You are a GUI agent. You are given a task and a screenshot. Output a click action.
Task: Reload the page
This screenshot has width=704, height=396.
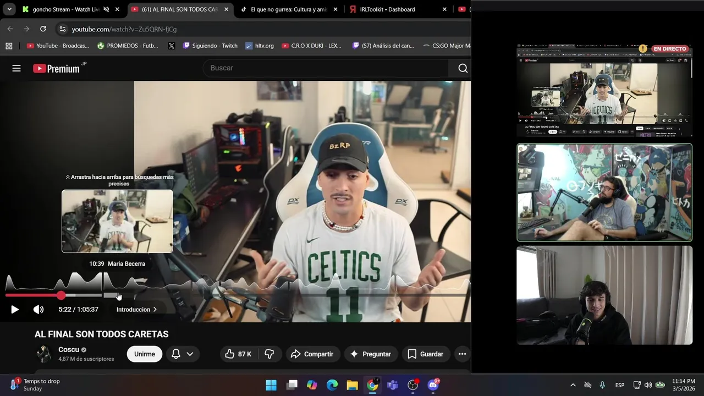[x=43, y=29]
